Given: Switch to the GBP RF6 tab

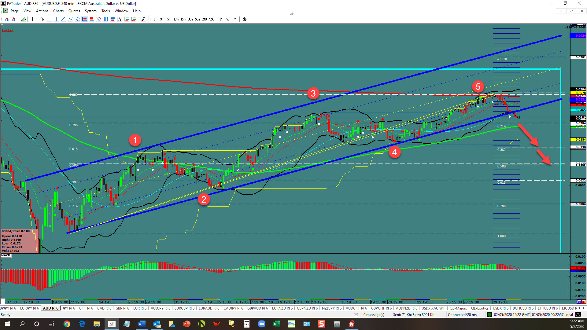Looking at the screenshot, I should (x=122, y=308).
